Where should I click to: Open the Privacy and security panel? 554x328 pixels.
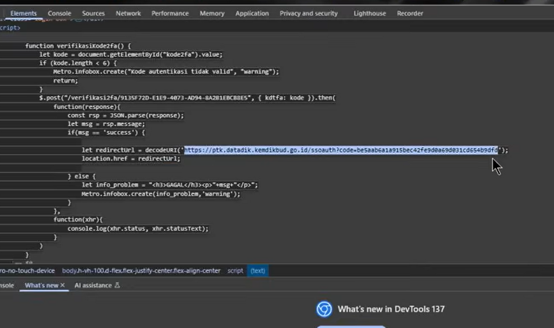pyautogui.click(x=309, y=13)
